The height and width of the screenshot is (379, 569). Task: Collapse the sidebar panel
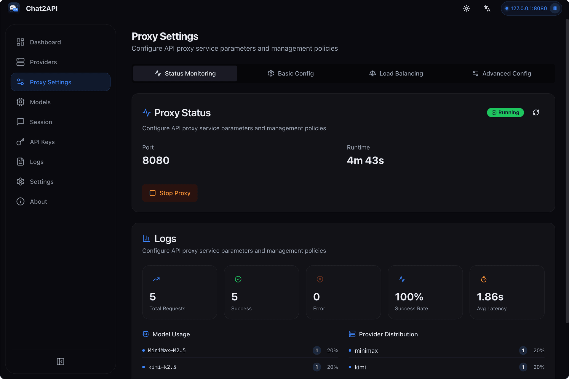(60, 362)
